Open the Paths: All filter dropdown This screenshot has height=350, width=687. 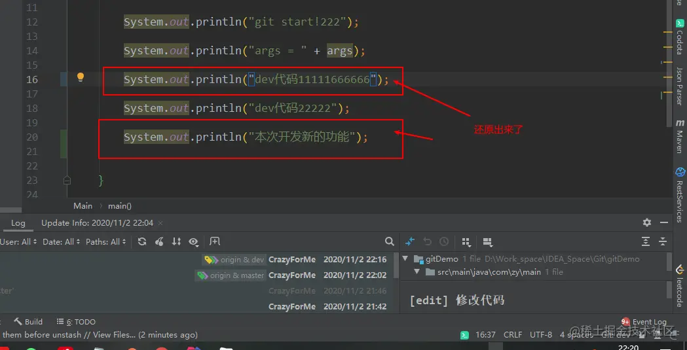pos(106,241)
